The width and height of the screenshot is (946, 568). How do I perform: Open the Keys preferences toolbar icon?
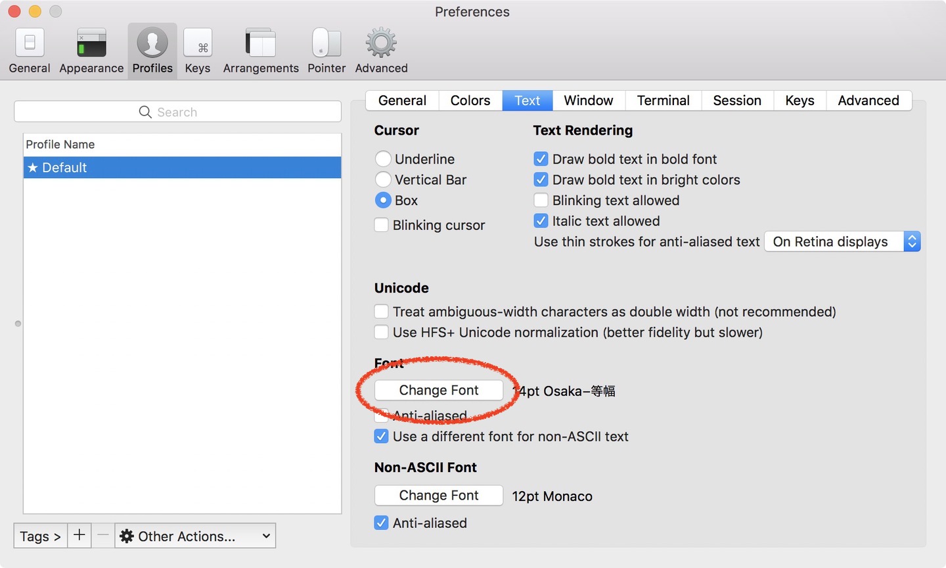(198, 51)
